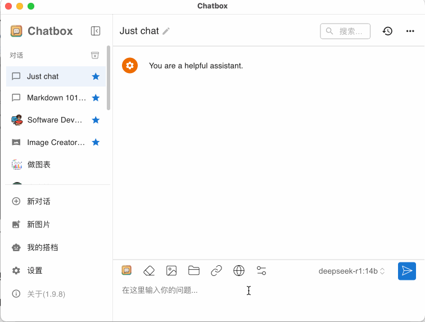Click the Chatbox logo icon in the input toolbar

pos(126,270)
